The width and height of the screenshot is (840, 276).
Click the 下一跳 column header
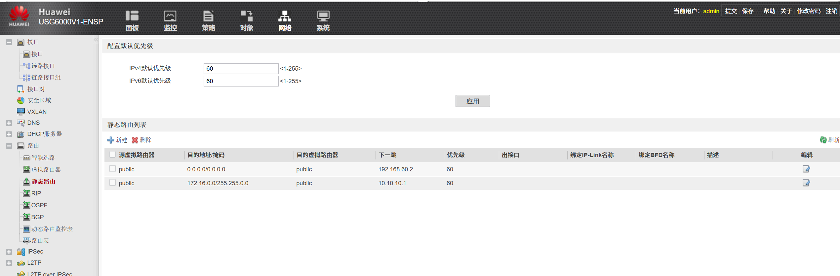[x=387, y=155]
